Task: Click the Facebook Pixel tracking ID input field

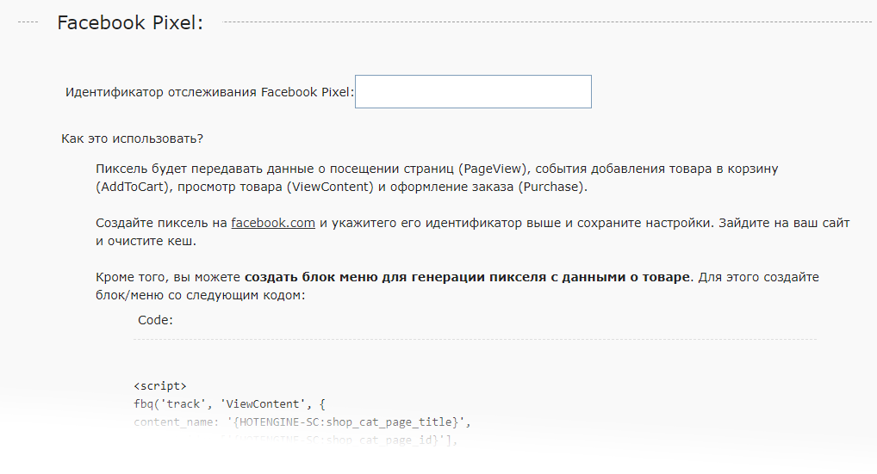Action: click(473, 92)
